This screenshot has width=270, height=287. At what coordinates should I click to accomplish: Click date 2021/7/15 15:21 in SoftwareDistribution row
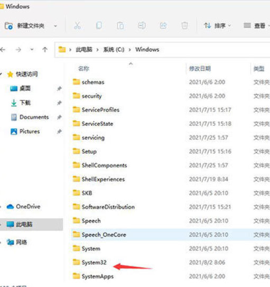coord(210,207)
